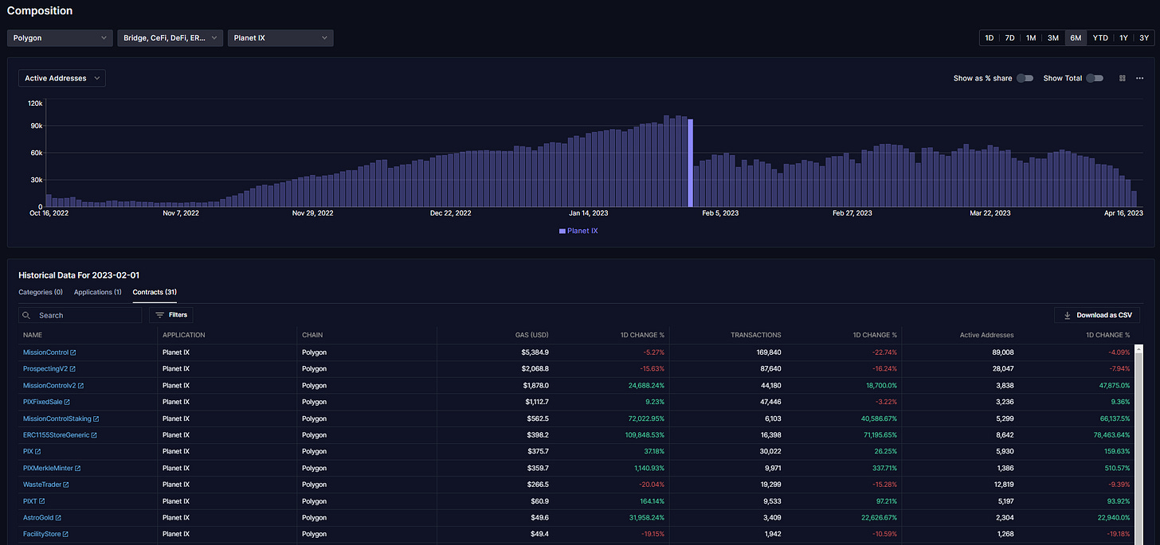This screenshot has height=545, width=1160.
Task: Toggle Show as % share switch
Action: (x=1025, y=78)
